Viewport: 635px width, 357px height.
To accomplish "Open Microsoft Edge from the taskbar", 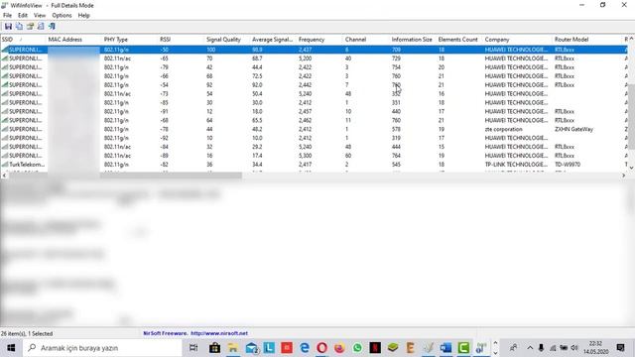I will click(x=305, y=348).
